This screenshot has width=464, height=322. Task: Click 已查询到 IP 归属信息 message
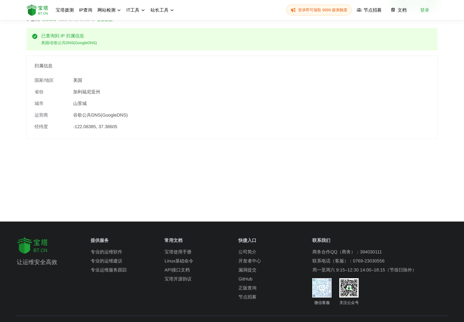coord(63,36)
